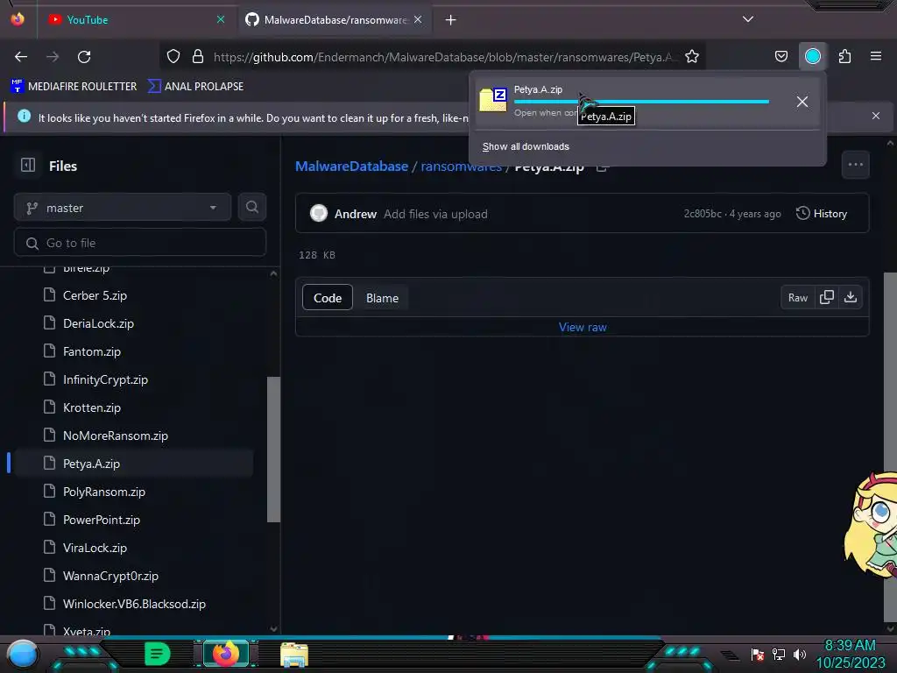Open the Add files via upload commit
The image size is (897, 673).
click(435, 214)
